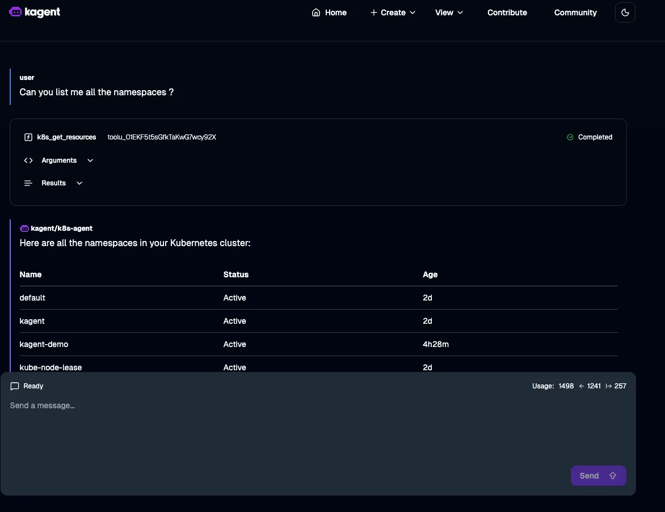Image resolution: width=665 pixels, height=512 pixels.
Task: Open the Create dropdown menu
Action: pos(393,12)
